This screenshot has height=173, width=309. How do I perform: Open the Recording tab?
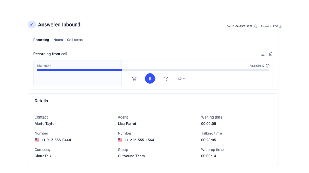coord(41,40)
